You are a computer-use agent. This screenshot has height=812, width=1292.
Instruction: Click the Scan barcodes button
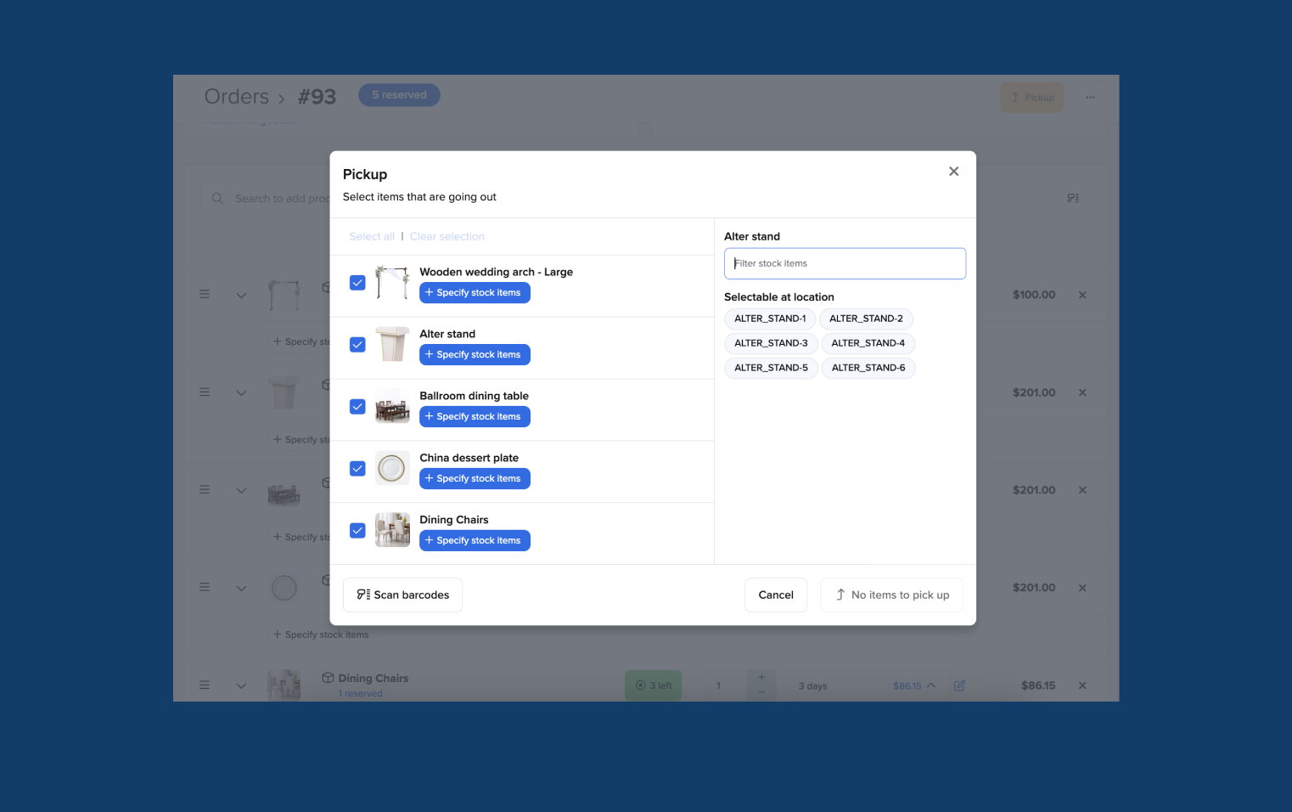point(402,595)
